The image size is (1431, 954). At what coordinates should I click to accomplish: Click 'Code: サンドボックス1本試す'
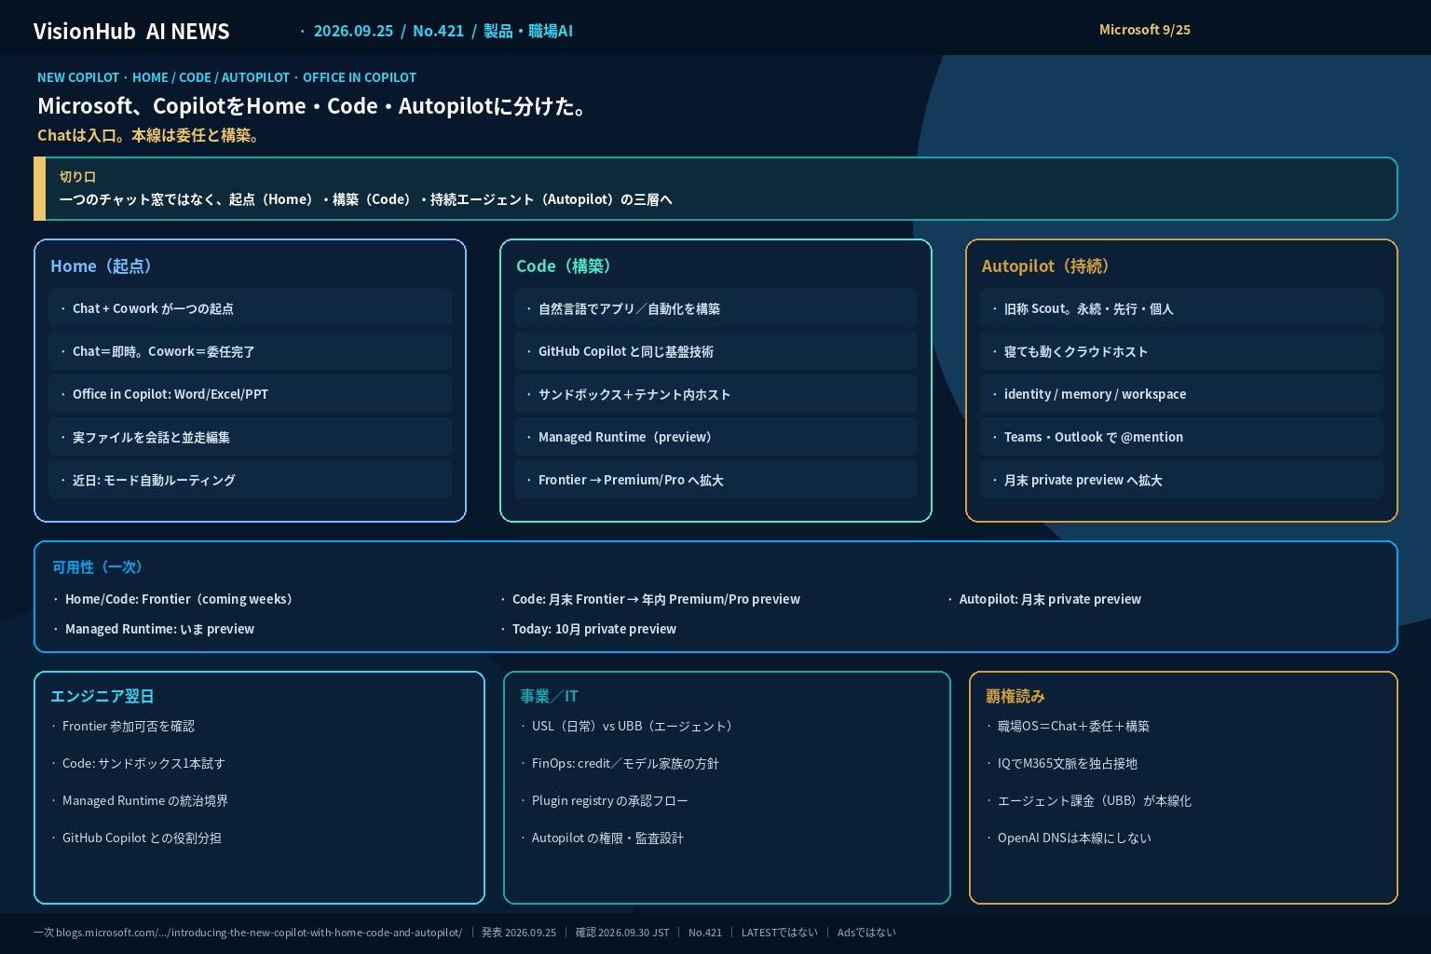[143, 763]
